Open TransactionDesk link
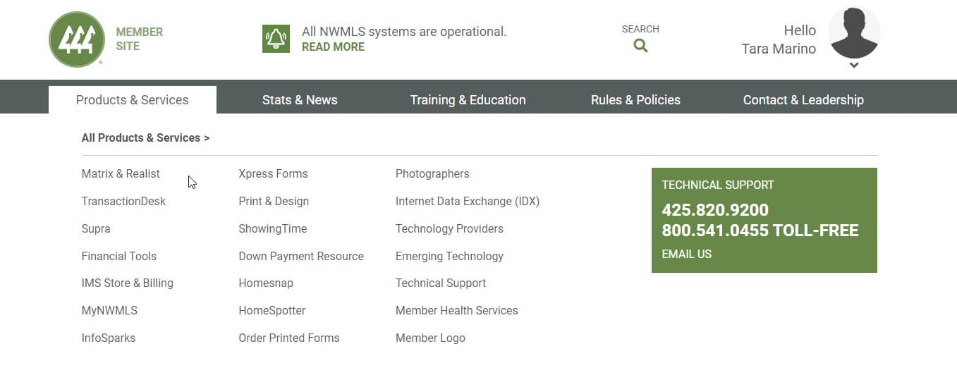Viewport: 957px width, 368px height. (x=123, y=201)
